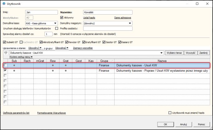
Task: Click the Zaznacz wszystkie link
Action: (83, 48)
